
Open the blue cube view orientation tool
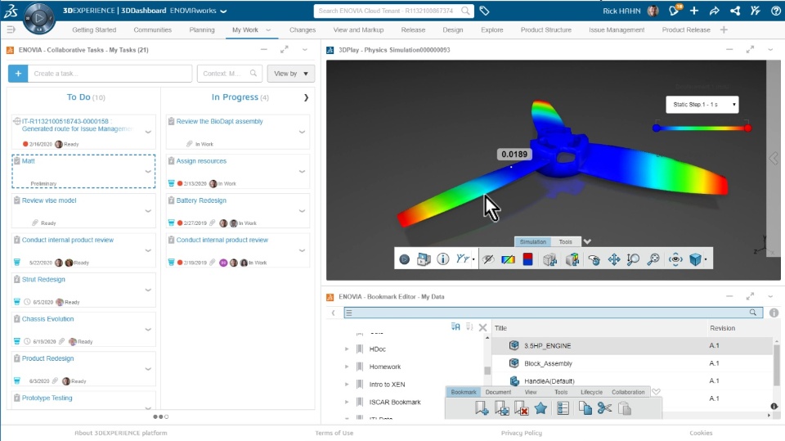coord(695,259)
